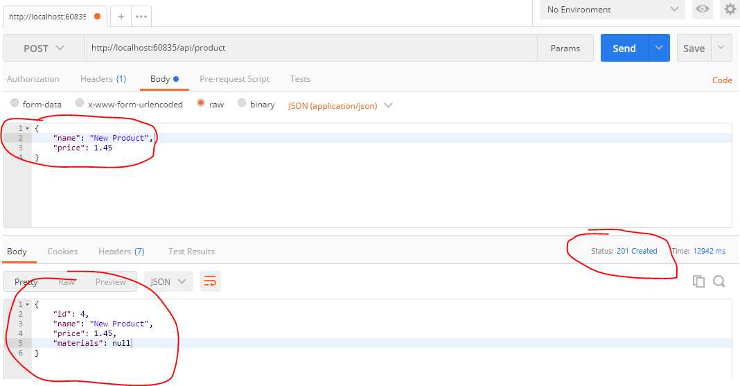Select the form-data body option
740x386 pixels.
point(15,103)
